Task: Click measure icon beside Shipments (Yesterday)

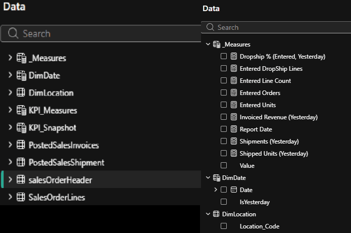Action: 234,141
